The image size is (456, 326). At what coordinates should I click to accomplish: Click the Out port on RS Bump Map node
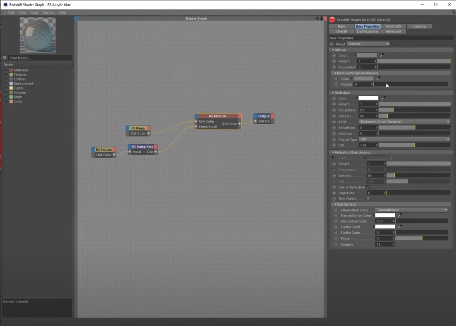155,152
